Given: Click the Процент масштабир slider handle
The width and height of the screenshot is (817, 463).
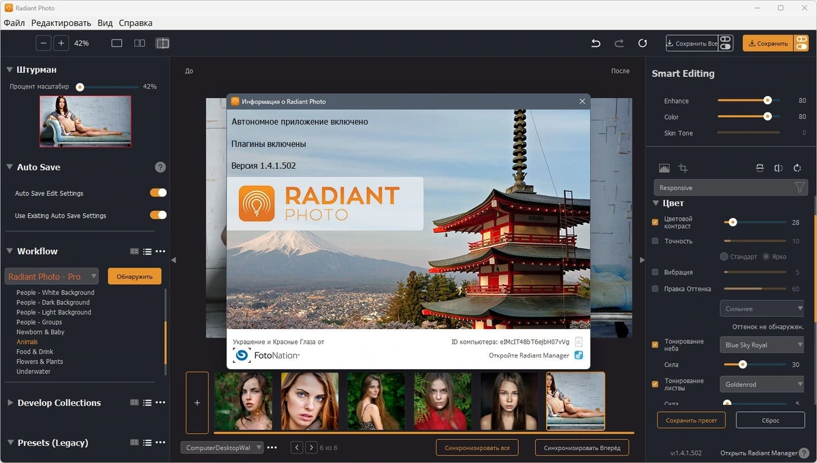Looking at the screenshot, I should coord(80,86).
